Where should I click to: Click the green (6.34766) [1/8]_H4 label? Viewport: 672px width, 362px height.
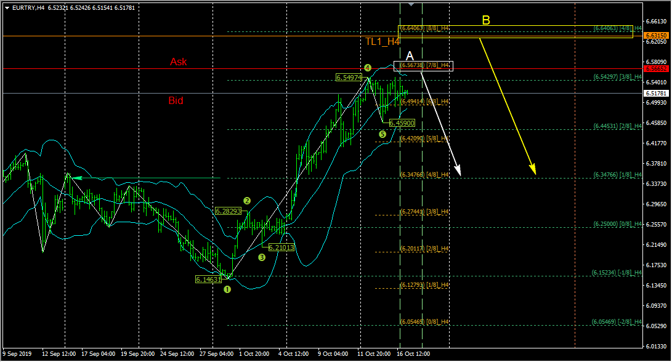tap(618, 175)
